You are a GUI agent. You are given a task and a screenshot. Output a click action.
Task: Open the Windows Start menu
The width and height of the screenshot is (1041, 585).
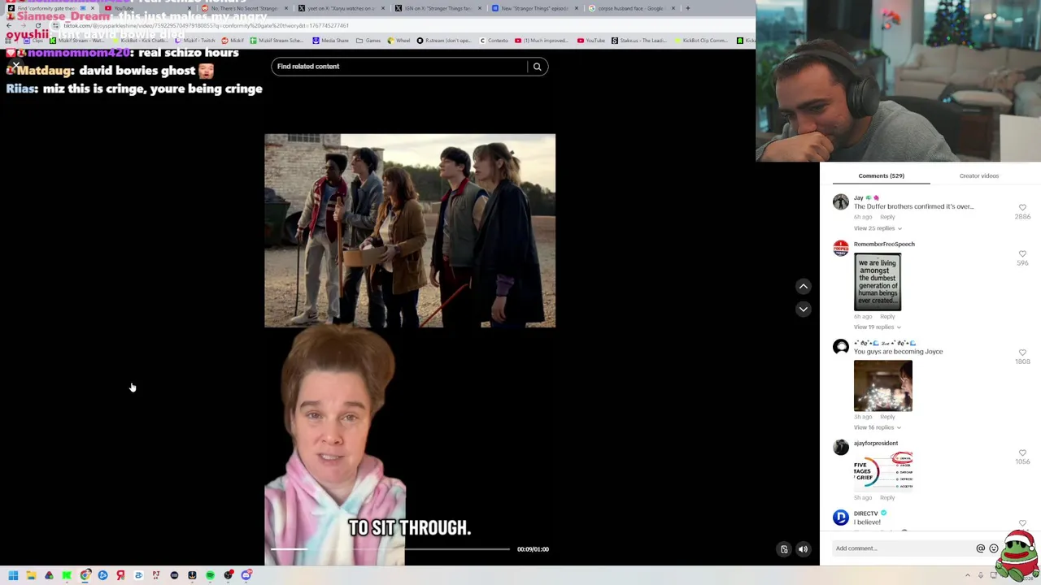point(13,575)
